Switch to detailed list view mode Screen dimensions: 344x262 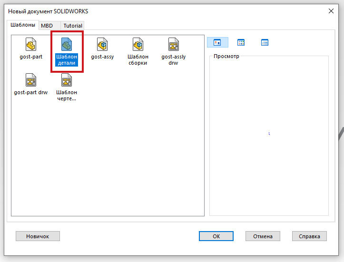click(265, 42)
